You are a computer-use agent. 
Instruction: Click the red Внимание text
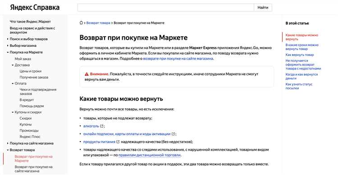(x=100, y=74)
